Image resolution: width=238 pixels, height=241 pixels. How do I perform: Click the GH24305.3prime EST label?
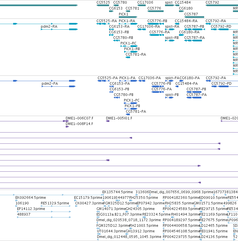click(x=140, y=209)
